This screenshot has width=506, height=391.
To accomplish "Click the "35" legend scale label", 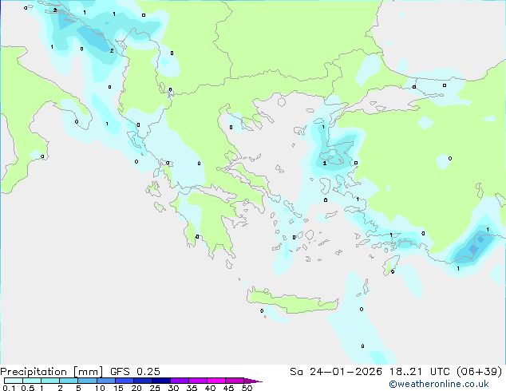I will point(192,388).
